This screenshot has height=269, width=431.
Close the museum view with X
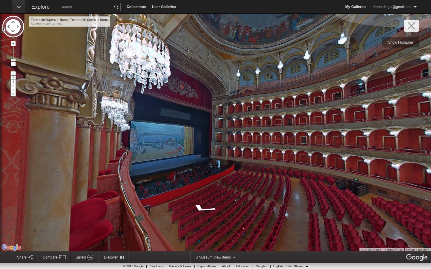click(411, 26)
